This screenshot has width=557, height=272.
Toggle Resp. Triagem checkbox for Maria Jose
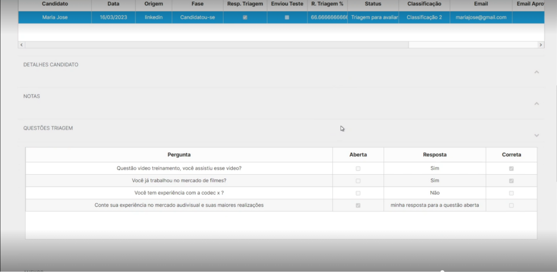pyautogui.click(x=245, y=17)
